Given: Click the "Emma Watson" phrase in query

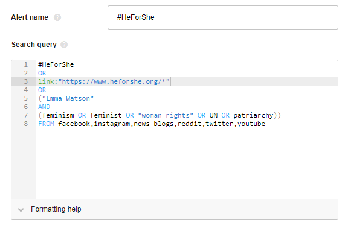Looking at the screenshot, I should pyautogui.click(x=68, y=98).
